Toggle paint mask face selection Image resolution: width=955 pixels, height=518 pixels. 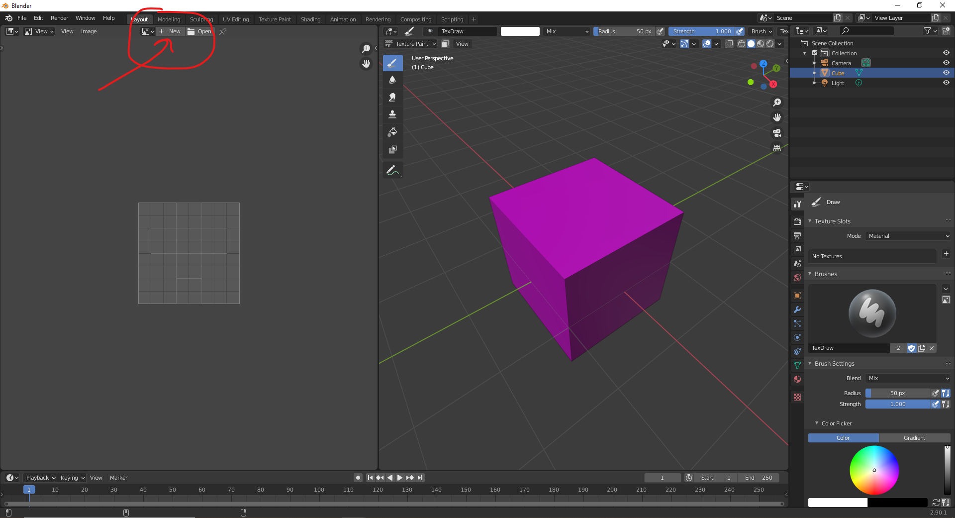445,44
